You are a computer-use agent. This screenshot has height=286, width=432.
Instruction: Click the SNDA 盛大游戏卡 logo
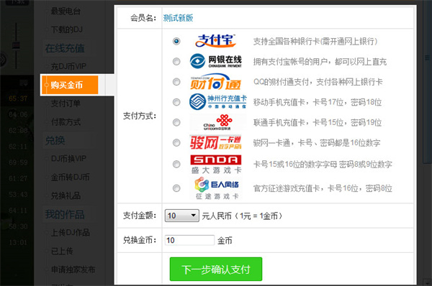tap(216, 164)
